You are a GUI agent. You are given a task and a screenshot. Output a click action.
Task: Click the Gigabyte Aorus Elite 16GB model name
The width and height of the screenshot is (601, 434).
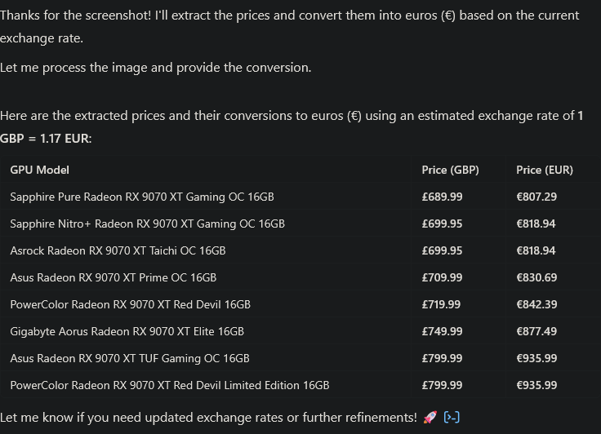tap(127, 331)
